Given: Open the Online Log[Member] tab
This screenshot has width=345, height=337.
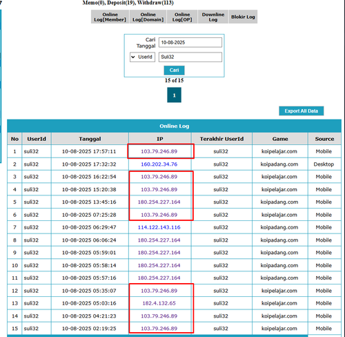Looking at the screenshot, I should click(110, 17).
